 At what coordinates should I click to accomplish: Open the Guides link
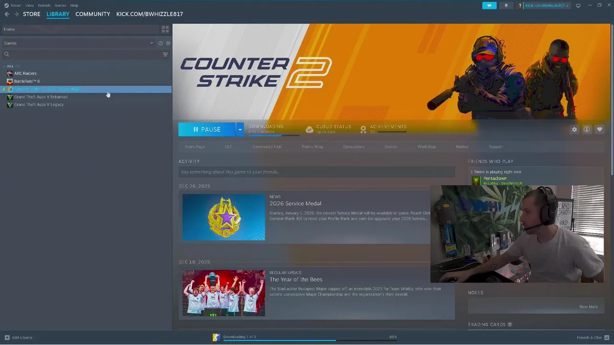point(390,147)
